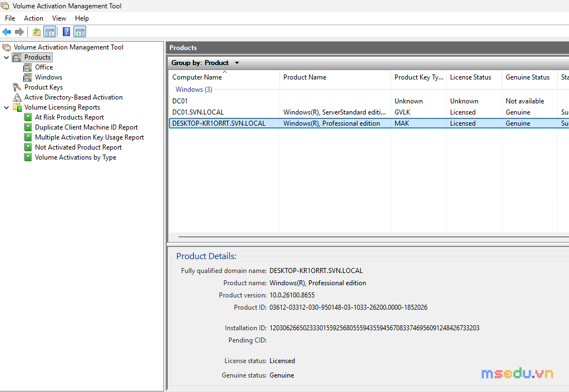Select the Windows item under Products
Image resolution: width=569 pixels, height=392 pixels.
click(x=48, y=77)
